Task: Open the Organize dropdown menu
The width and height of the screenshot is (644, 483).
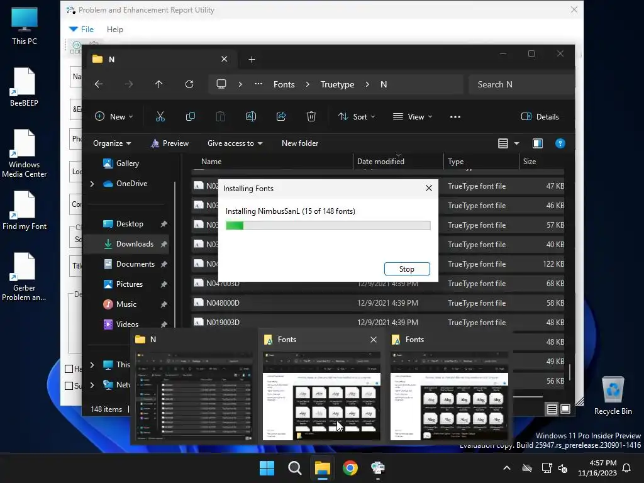Action: [112, 143]
